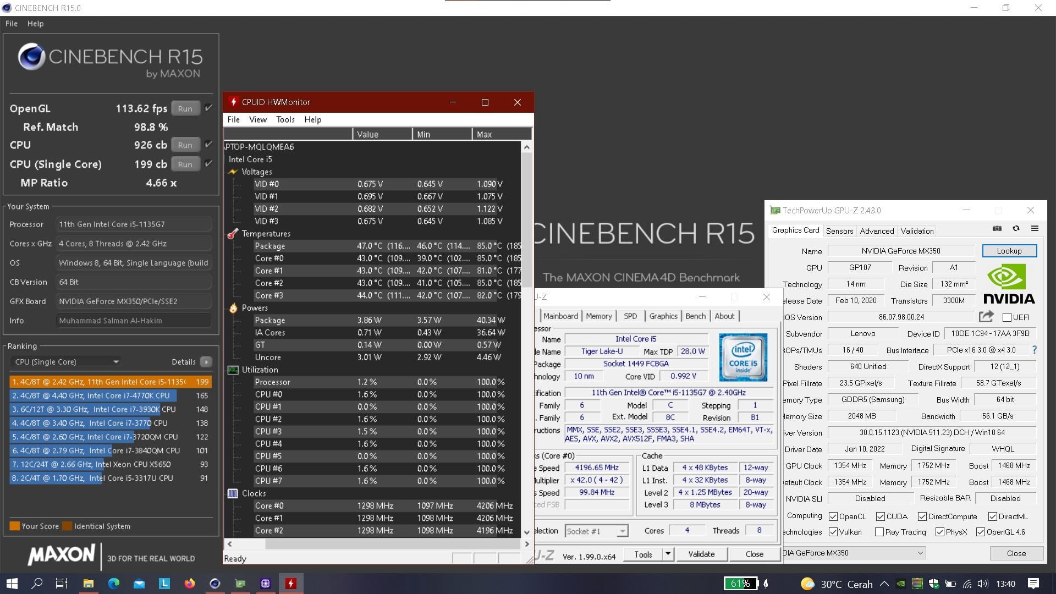Viewport: 1056px width, 594px height.
Task: Toggle the CPU (Single Core) test checkbox
Action: coord(208,163)
